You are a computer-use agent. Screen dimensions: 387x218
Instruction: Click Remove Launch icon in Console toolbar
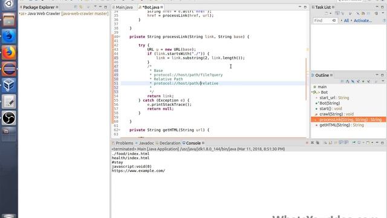(312, 143)
